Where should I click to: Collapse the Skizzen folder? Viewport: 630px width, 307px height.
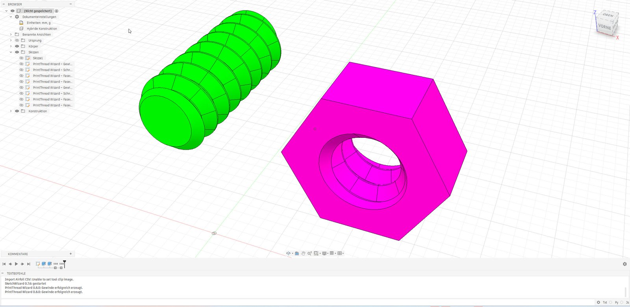pyautogui.click(x=11, y=52)
